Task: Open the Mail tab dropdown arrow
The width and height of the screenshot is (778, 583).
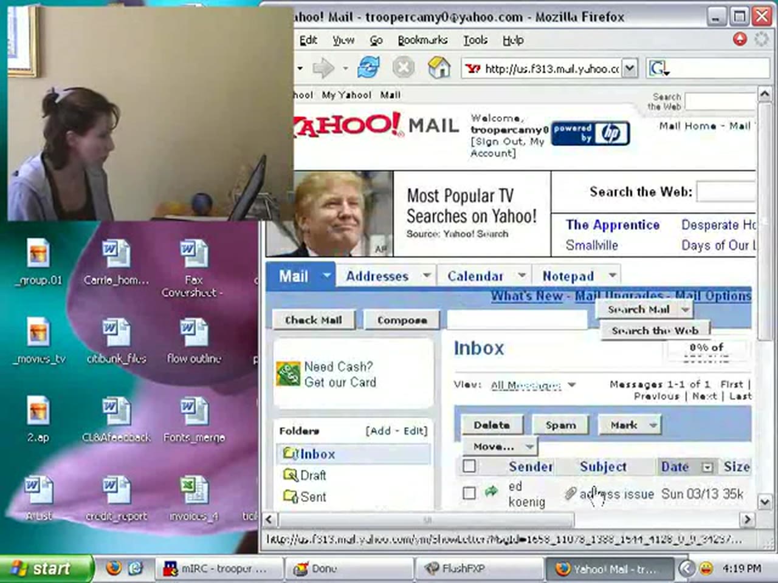Action: [326, 276]
